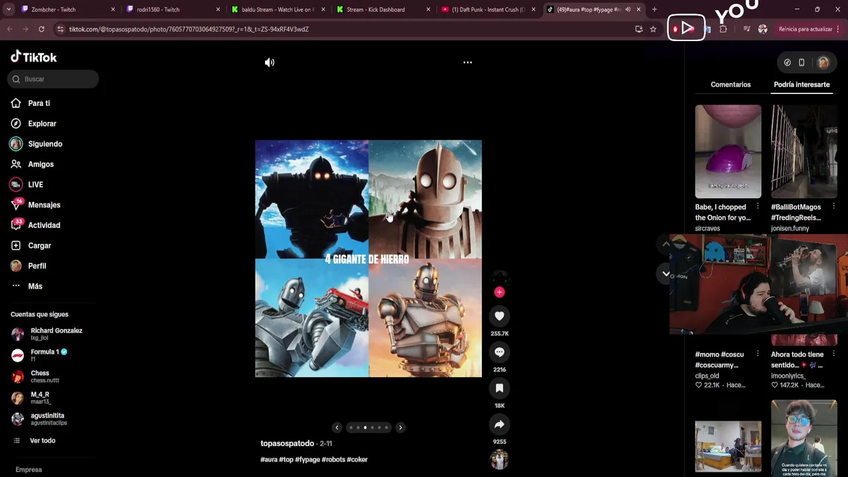Screen dimensions: 848x477
Task: Share the post with 9255 shares
Action: pos(500,424)
